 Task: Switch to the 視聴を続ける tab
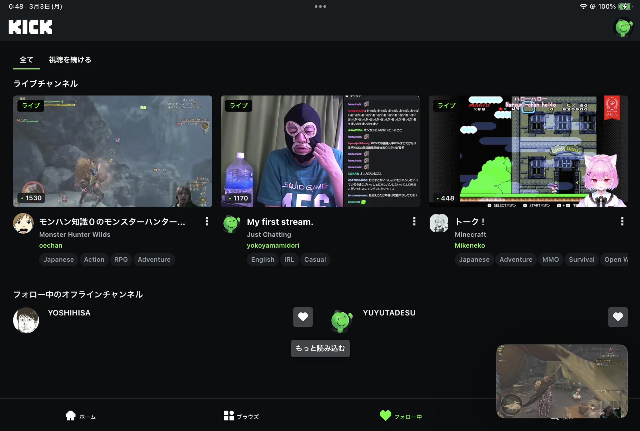tap(69, 60)
